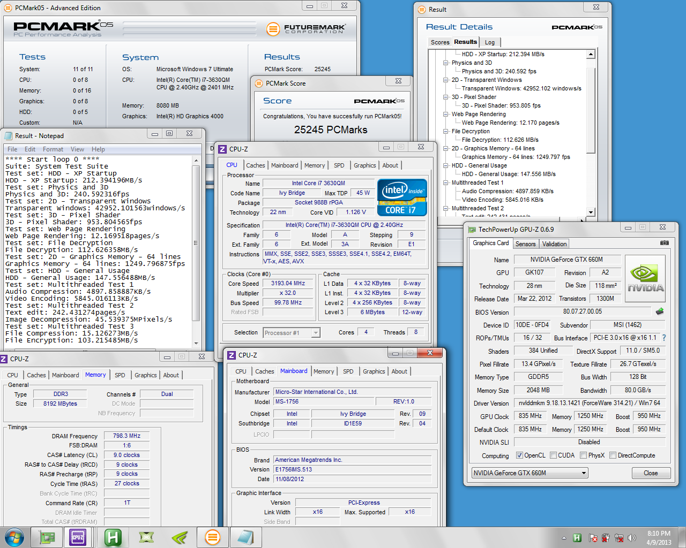Open the File menu in Notepad
This screenshot has width=686, height=548.
pos(12,149)
